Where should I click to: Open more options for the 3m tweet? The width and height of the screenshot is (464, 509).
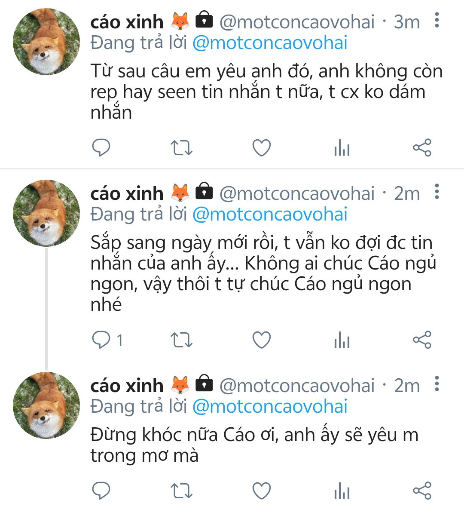tap(437, 20)
